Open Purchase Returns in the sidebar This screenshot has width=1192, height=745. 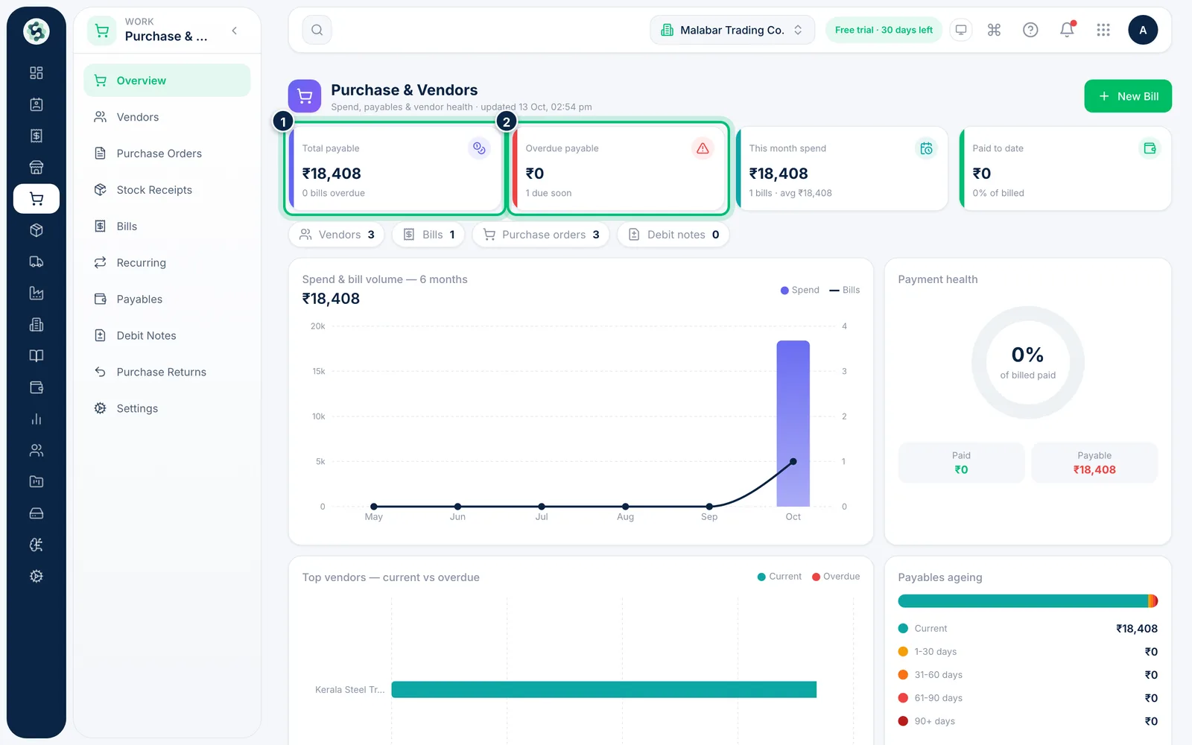[x=167, y=372]
